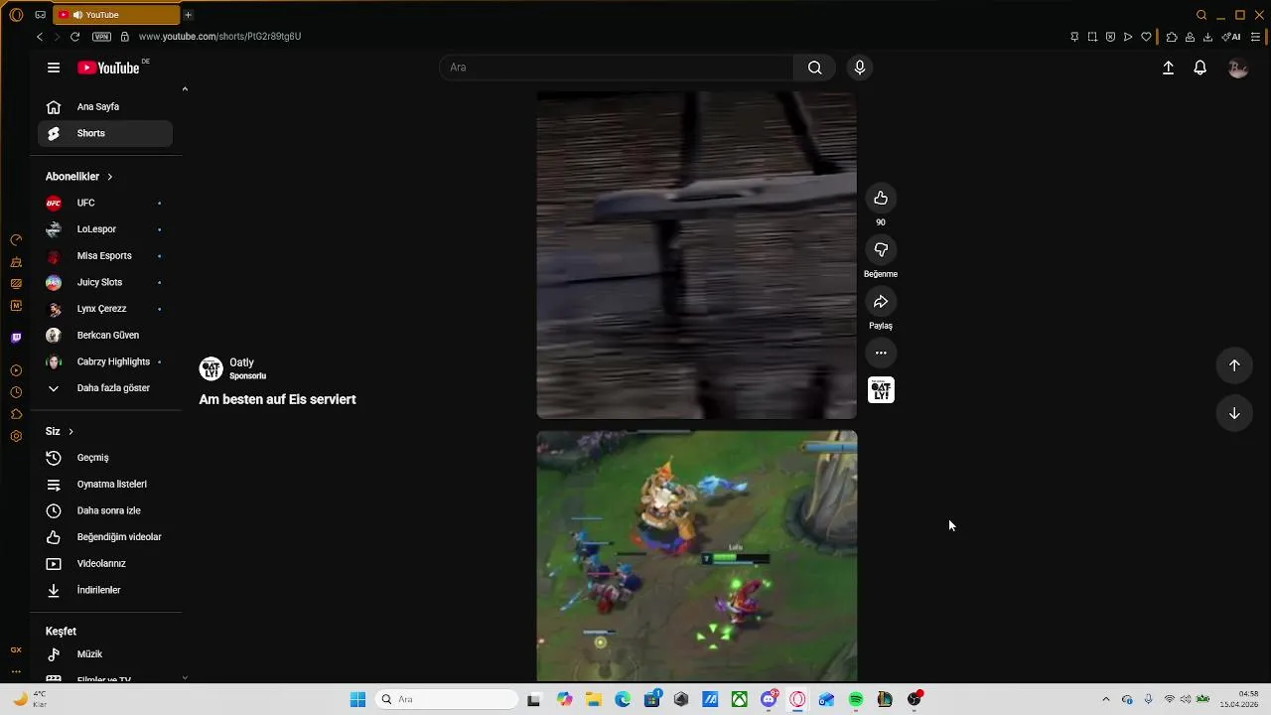Open Spotify from the taskbar

tap(856, 699)
